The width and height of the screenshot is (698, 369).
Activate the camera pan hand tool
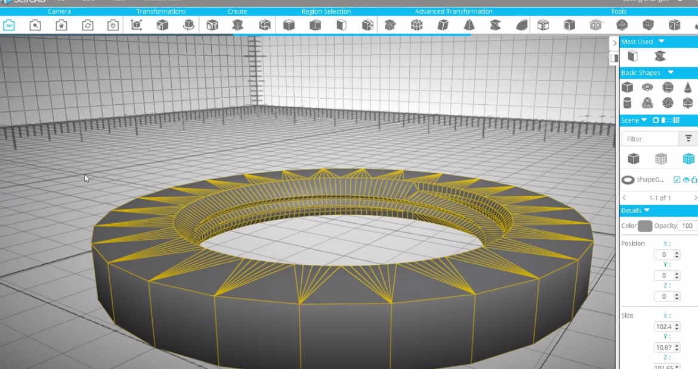click(61, 26)
